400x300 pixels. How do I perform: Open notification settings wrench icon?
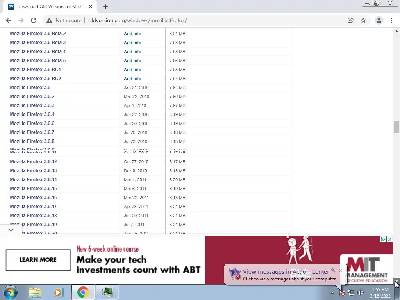(333, 270)
